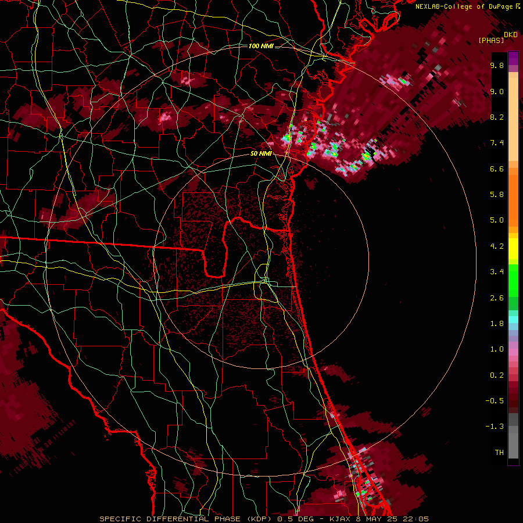Click the 1.0 value on the color scale
This screenshot has height=523, width=523.
[497, 349]
